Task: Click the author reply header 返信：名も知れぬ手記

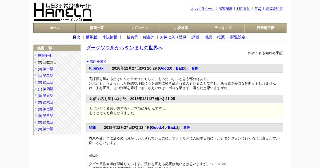Action: click(108, 99)
